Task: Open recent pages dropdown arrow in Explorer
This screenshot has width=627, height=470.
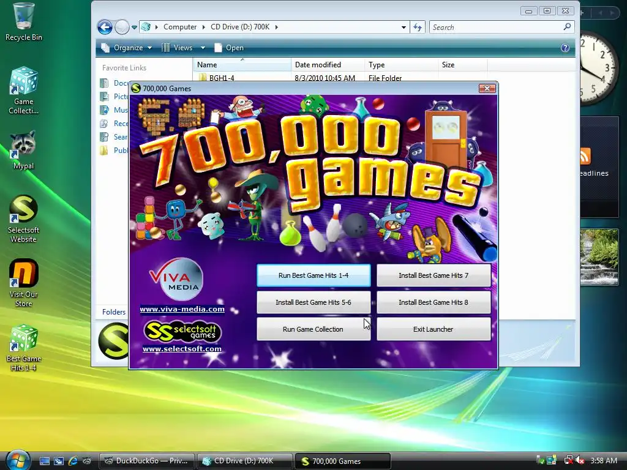Action: 134,27
